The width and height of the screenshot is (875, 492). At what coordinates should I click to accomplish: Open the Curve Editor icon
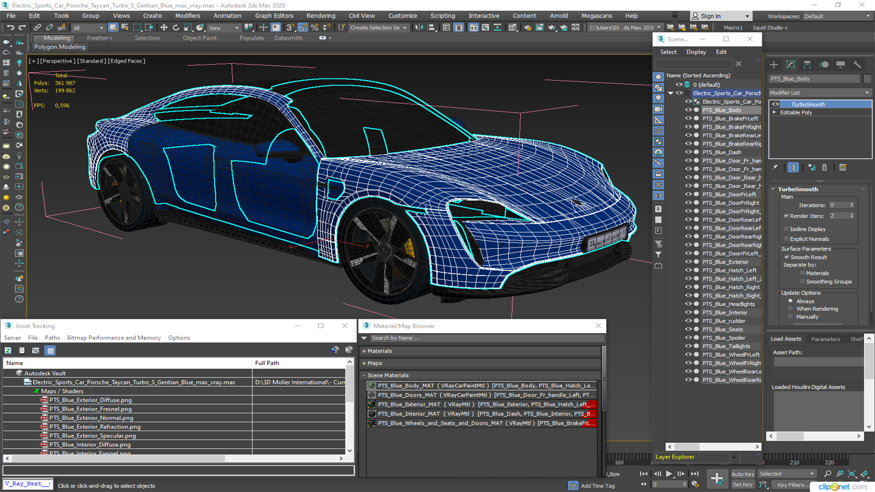486,28
